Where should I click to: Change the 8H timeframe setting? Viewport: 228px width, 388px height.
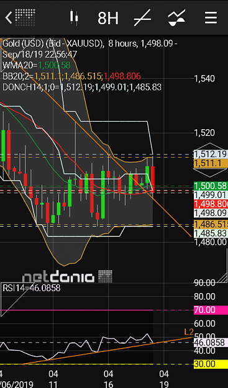[108, 18]
